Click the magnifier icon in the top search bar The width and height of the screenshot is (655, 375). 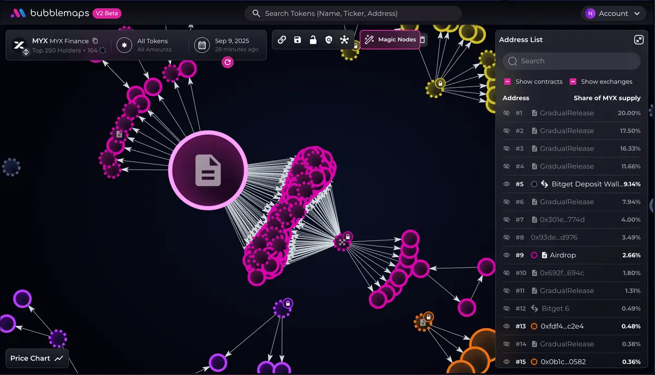pyautogui.click(x=256, y=14)
